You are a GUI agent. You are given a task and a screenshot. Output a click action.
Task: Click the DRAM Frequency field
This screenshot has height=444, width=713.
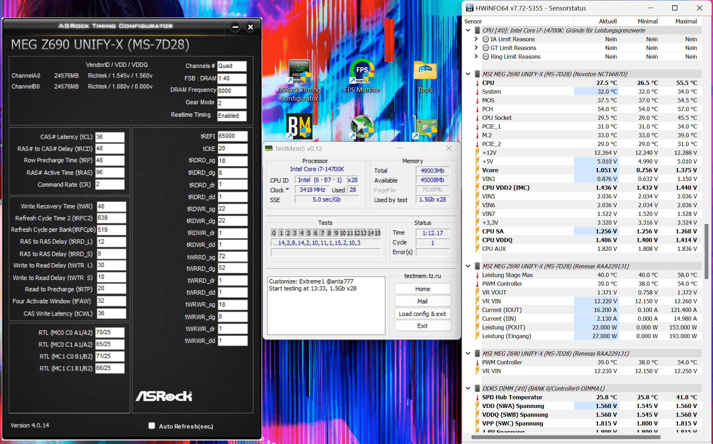point(232,91)
